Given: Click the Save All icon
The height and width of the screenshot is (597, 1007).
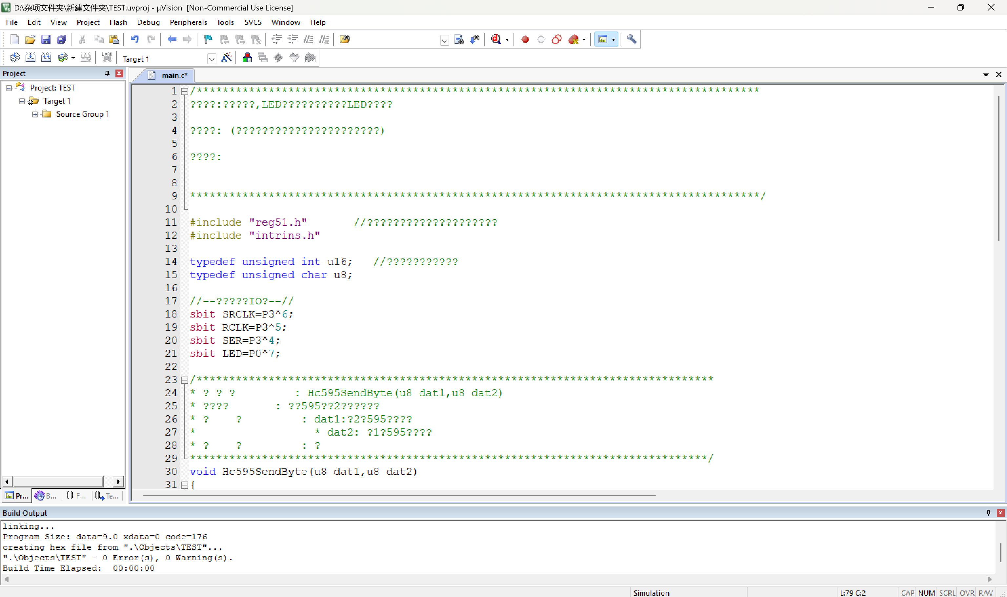Looking at the screenshot, I should point(62,39).
